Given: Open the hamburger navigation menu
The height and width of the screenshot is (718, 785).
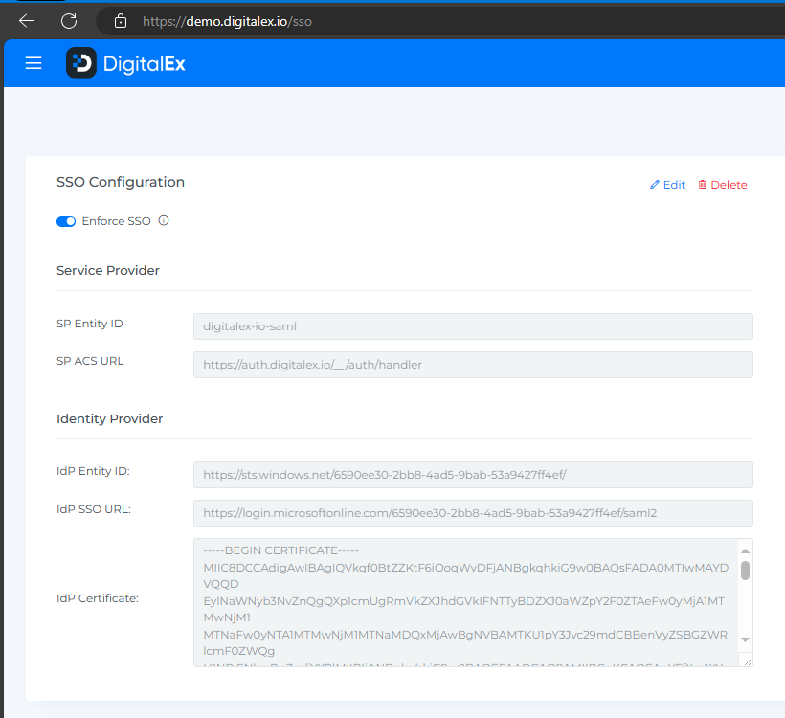Looking at the screenshot, I should click(x=34, y=63).
